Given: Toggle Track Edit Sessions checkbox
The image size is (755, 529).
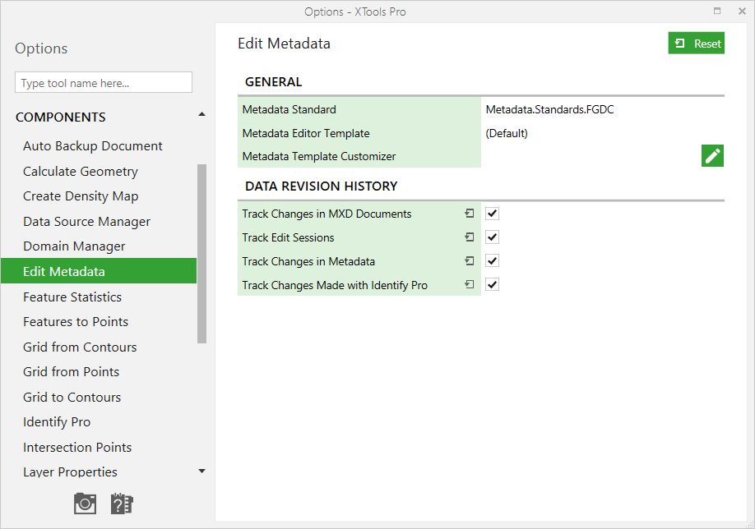Looking at the screenshot, I should tap(492, 237).
